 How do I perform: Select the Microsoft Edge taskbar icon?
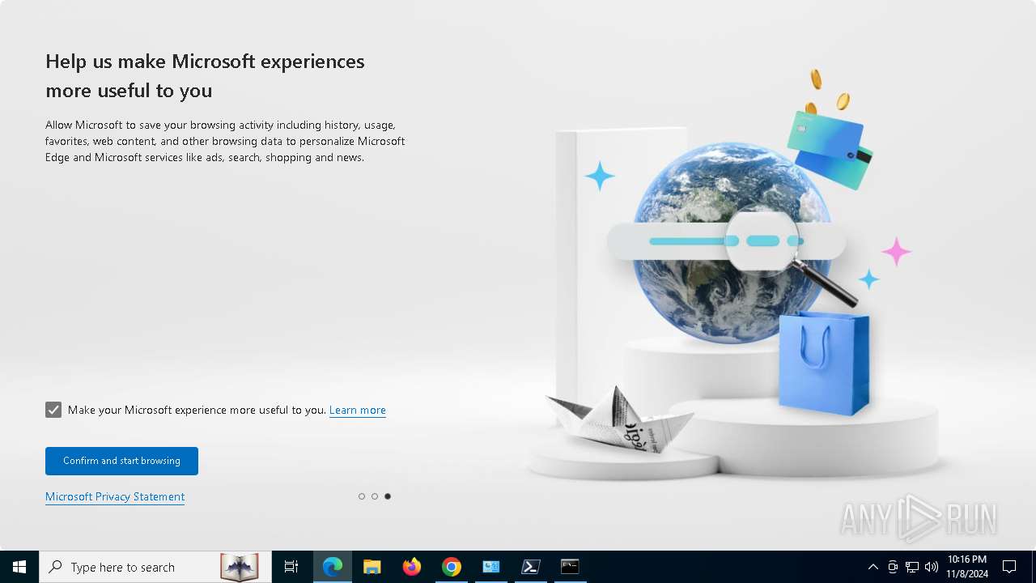333,567
